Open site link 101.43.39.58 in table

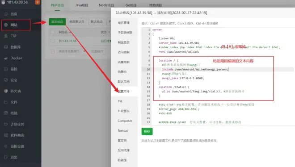click(67, 41)
